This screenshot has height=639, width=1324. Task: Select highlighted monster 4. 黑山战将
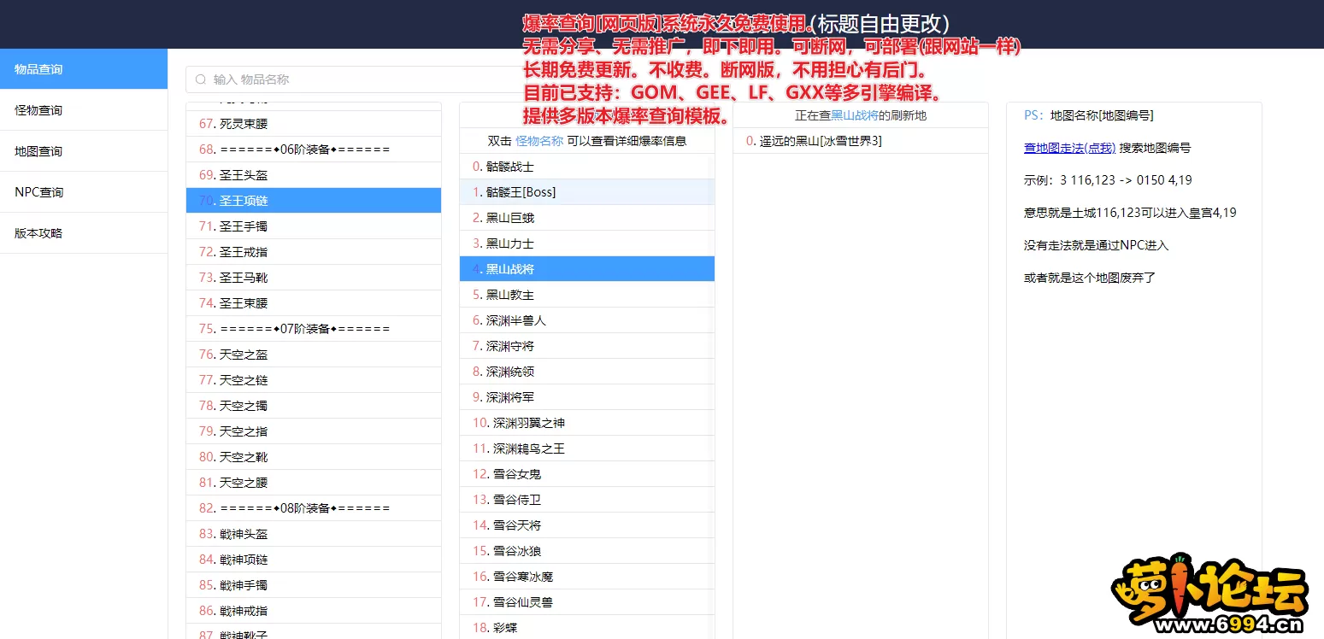point(587,269)
